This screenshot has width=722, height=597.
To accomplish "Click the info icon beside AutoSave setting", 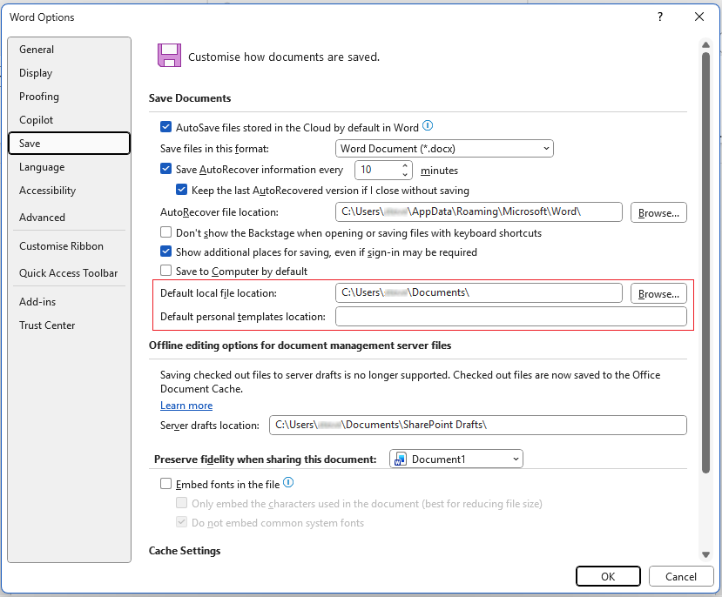I will click(x=428, y=125).
